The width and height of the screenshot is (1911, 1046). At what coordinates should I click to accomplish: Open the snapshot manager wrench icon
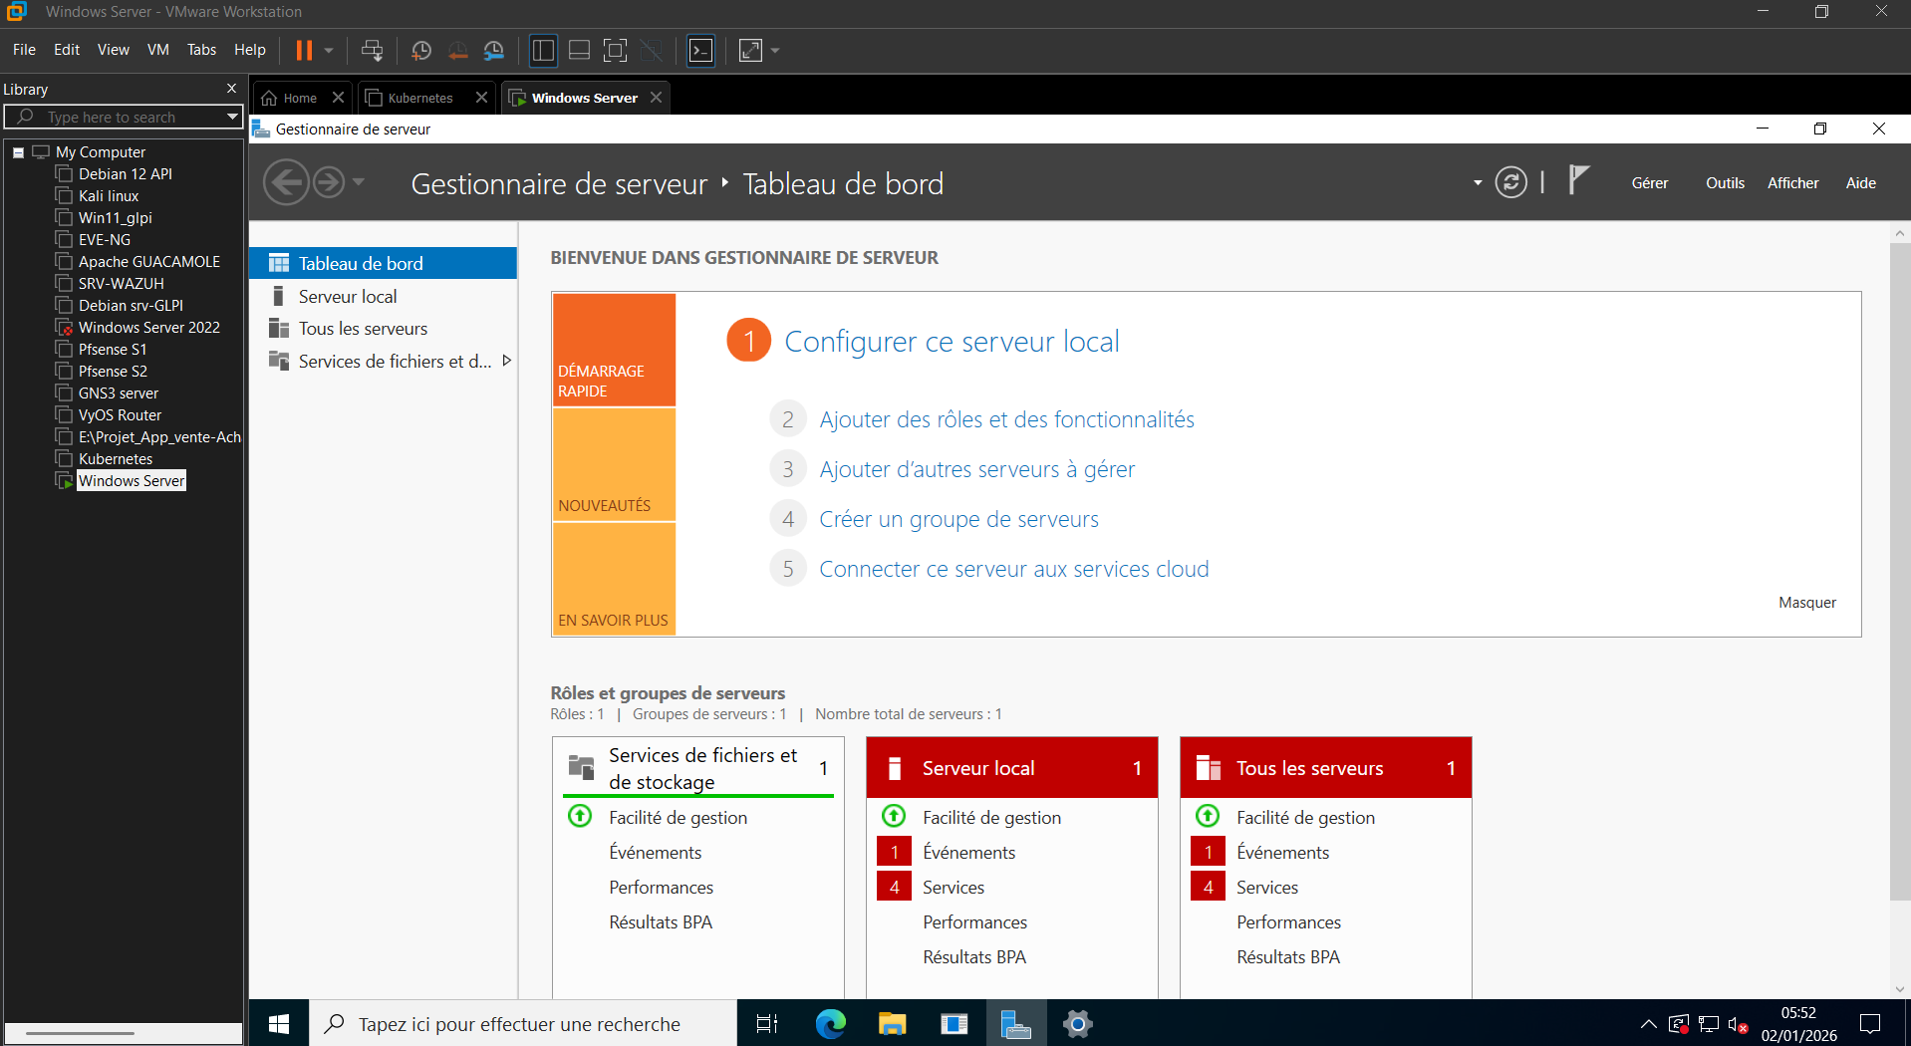pos(494,50)
